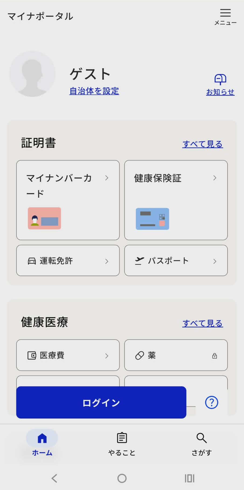The image size is (244, 490).
Task: Tap the wallet icon for 医療費
Action: click(32, 355)
